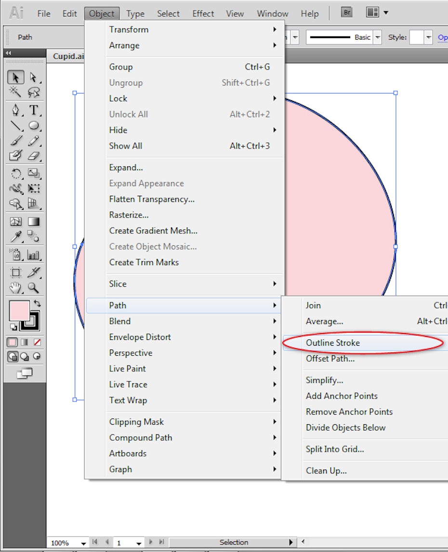Viewport: 448px width, 552px height.
Task: Select the Blob Brush tool
Action: [15, 156]
